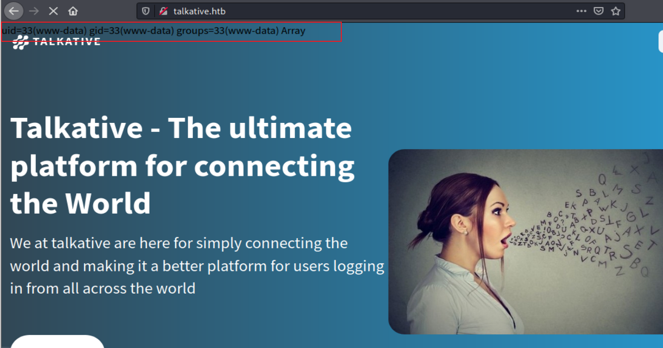Stop page loading with the X button
Viewport: 663px width, 348px height.
point(53,11)
